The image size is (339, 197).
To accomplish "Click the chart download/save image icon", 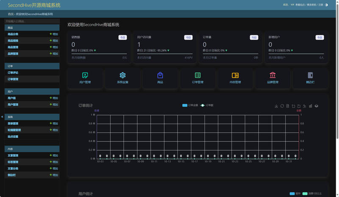I will pyautogui.click(x=276, y=106).
